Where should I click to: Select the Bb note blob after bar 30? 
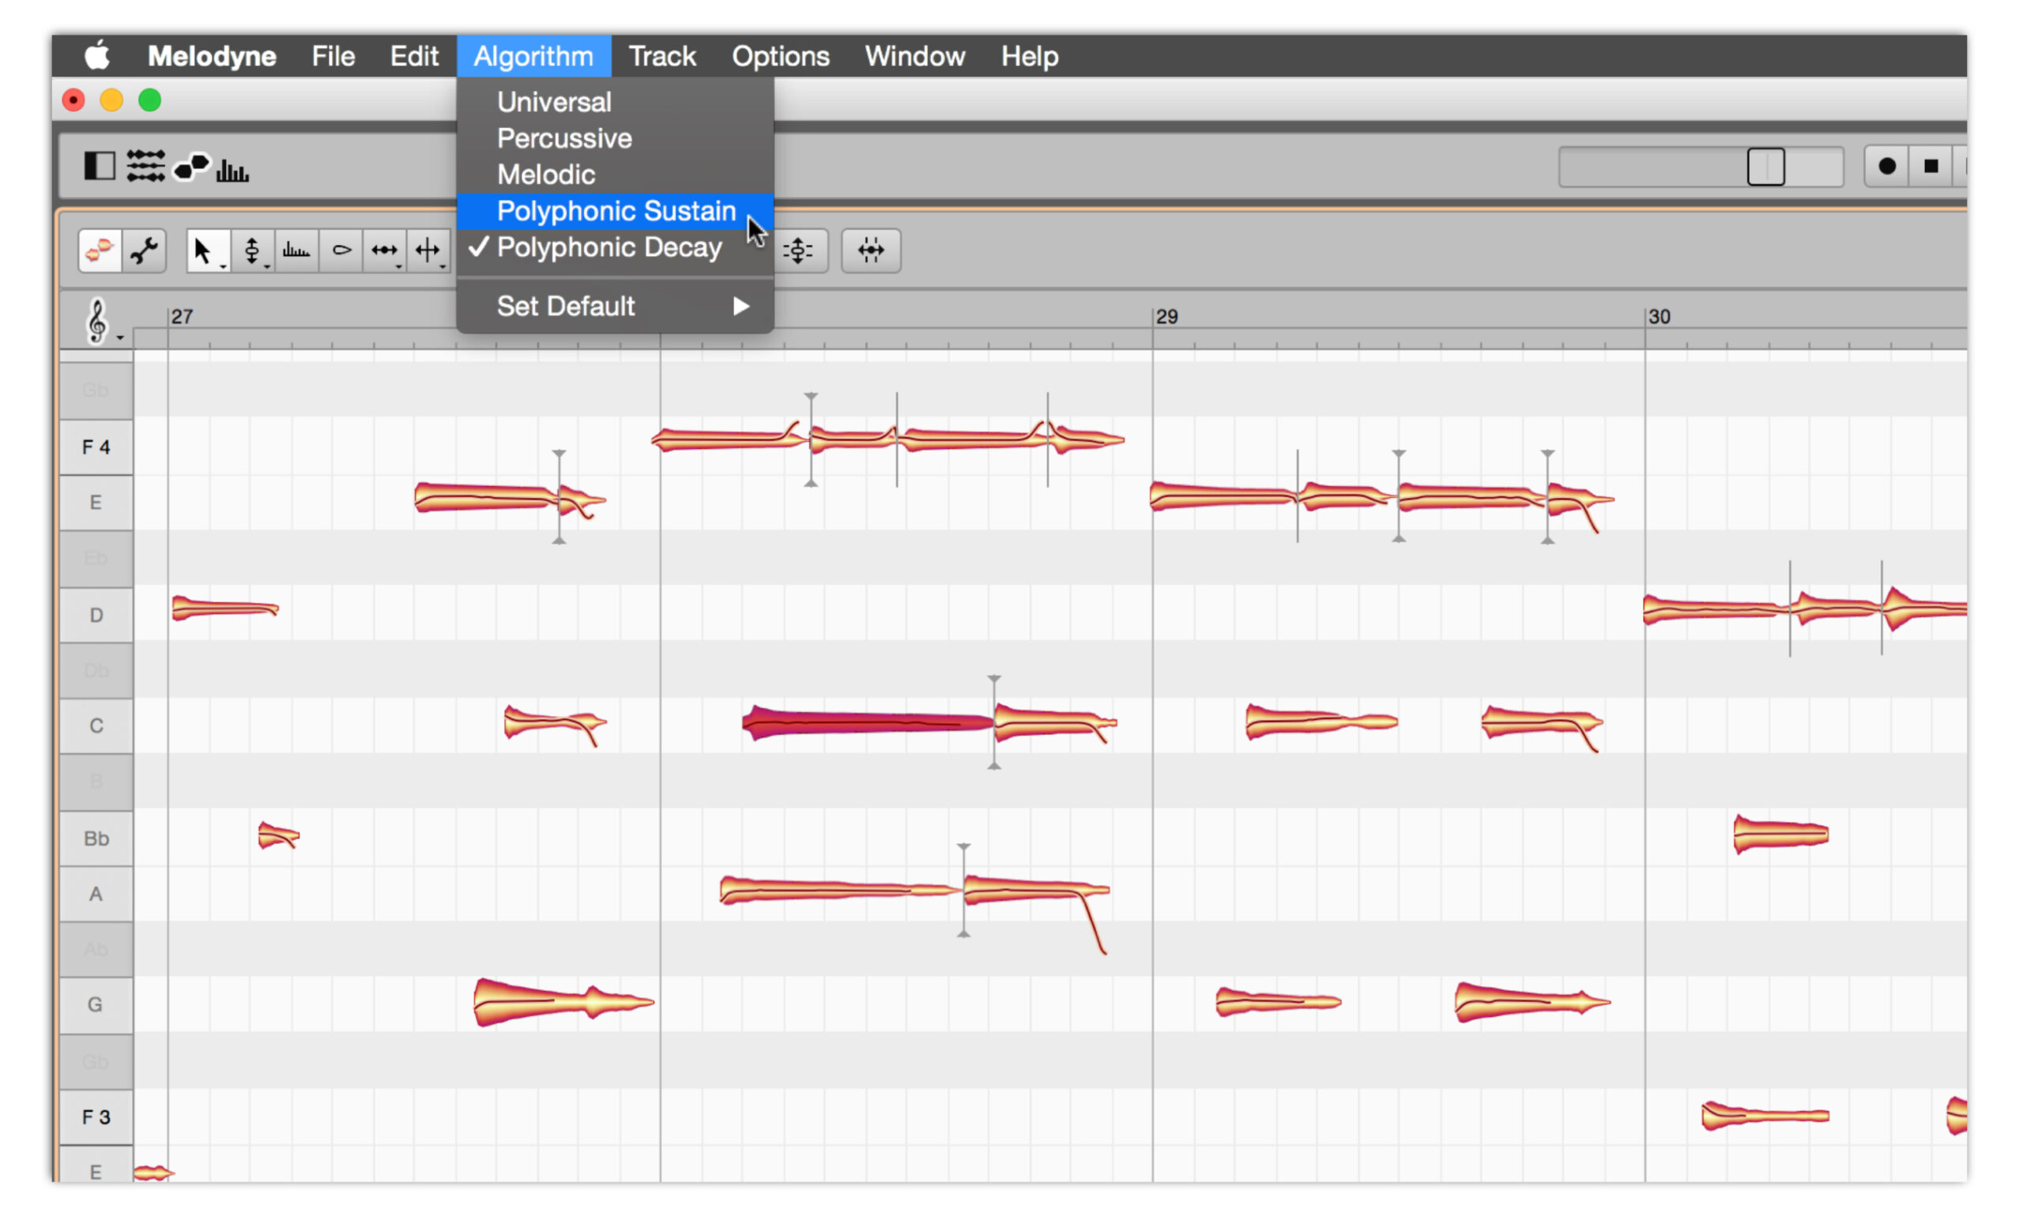click(1781, 835)
